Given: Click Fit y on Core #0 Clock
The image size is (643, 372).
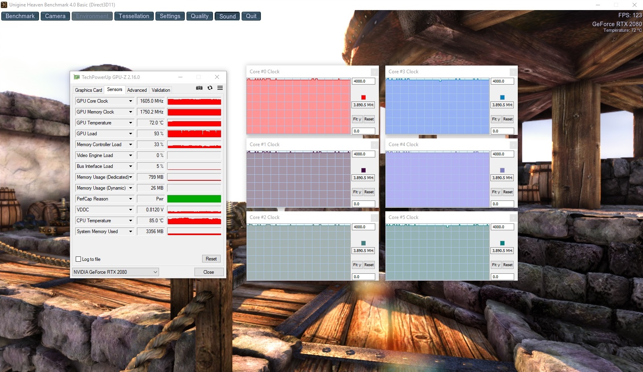Looking at the screenshot, I should tap(357, 119).
